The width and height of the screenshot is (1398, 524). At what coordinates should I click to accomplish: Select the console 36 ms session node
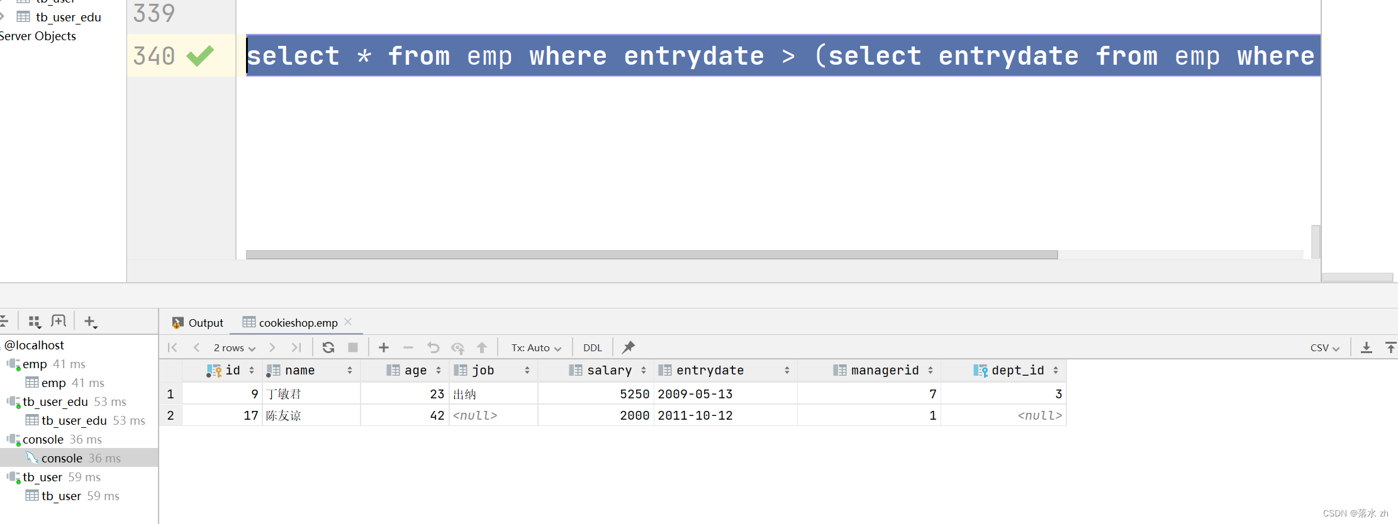tap(54, 439)
